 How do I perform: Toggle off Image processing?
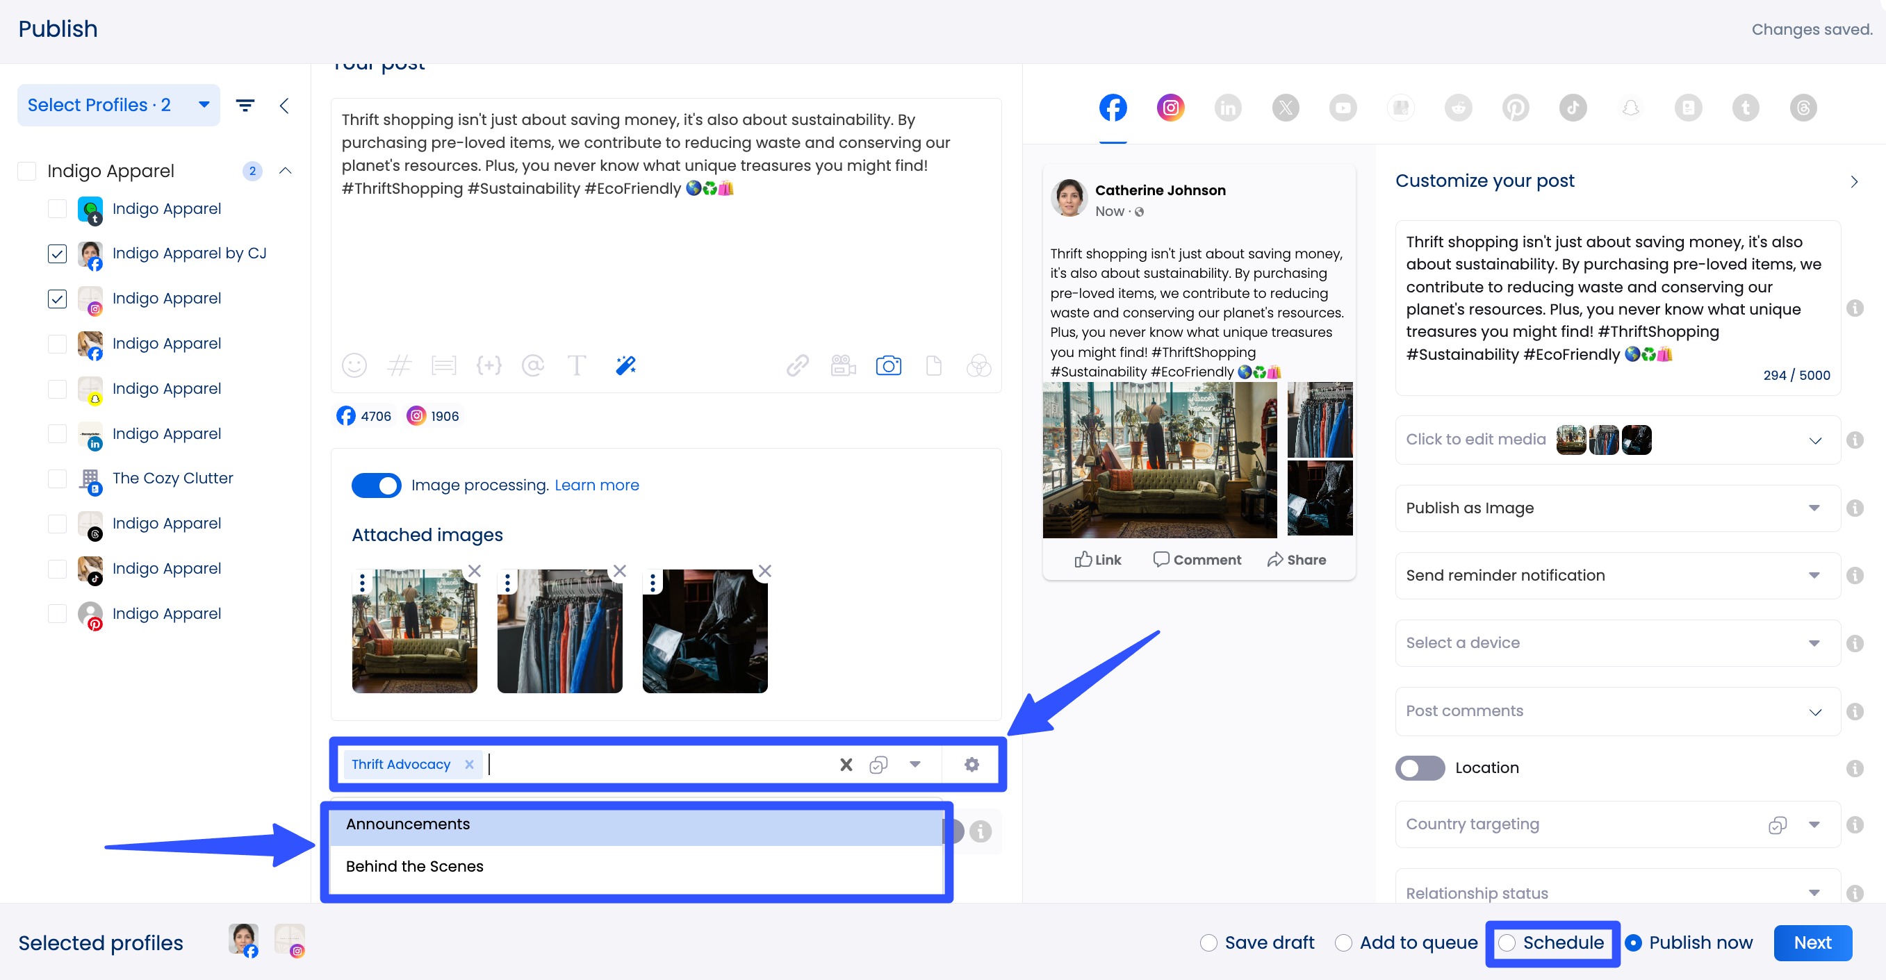(x=375, y=485)
